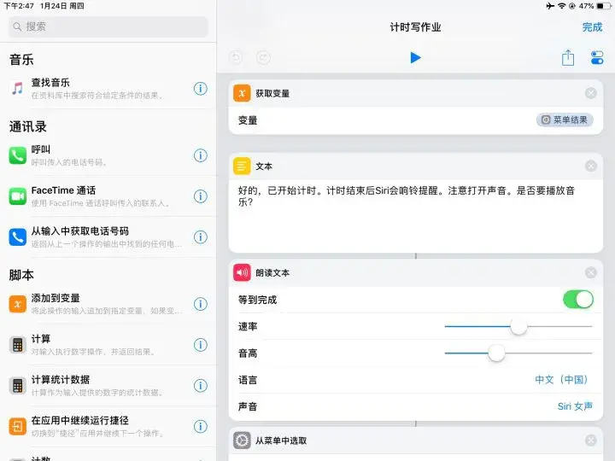
Task: Add 从输入中获取电话号码 action
Action: coord(108,237)
